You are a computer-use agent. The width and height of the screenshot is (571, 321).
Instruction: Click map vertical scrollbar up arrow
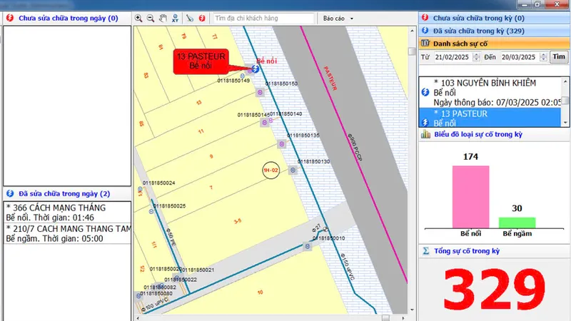(x=412, y=31)
